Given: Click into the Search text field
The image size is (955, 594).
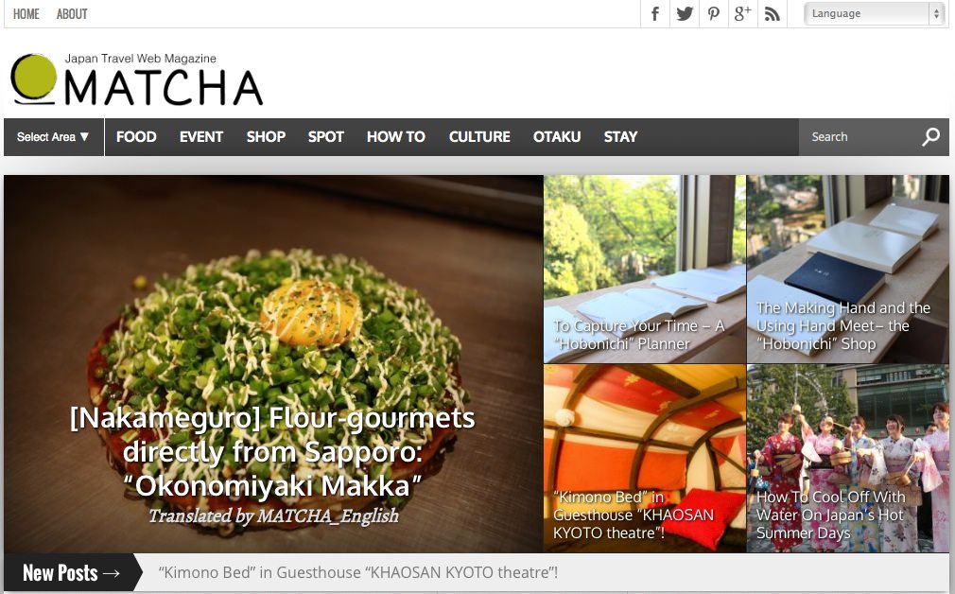Looking at the screenshot, I should 859,137.
